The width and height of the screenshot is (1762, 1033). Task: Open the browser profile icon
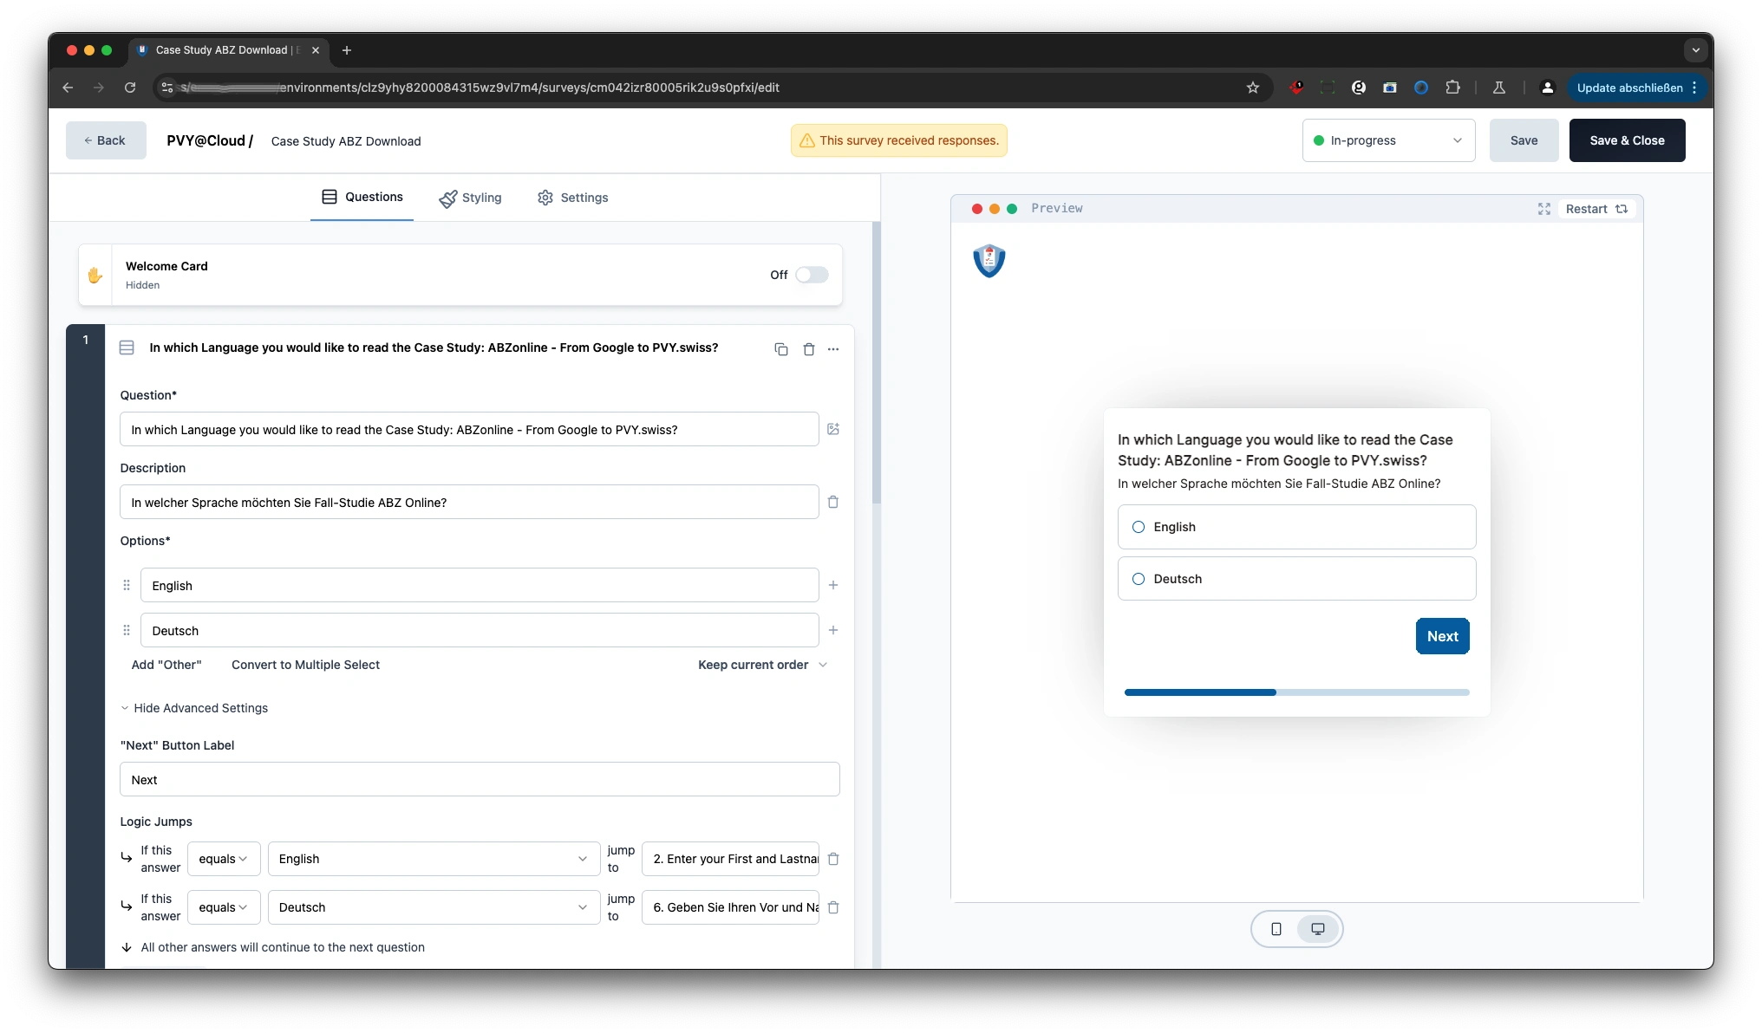(x=1548, y=88)
